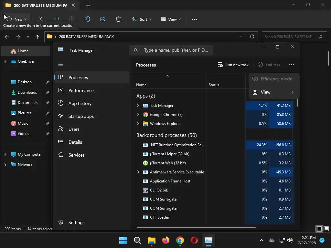Open Task Manager more options ellipsis

click(292, 65)
